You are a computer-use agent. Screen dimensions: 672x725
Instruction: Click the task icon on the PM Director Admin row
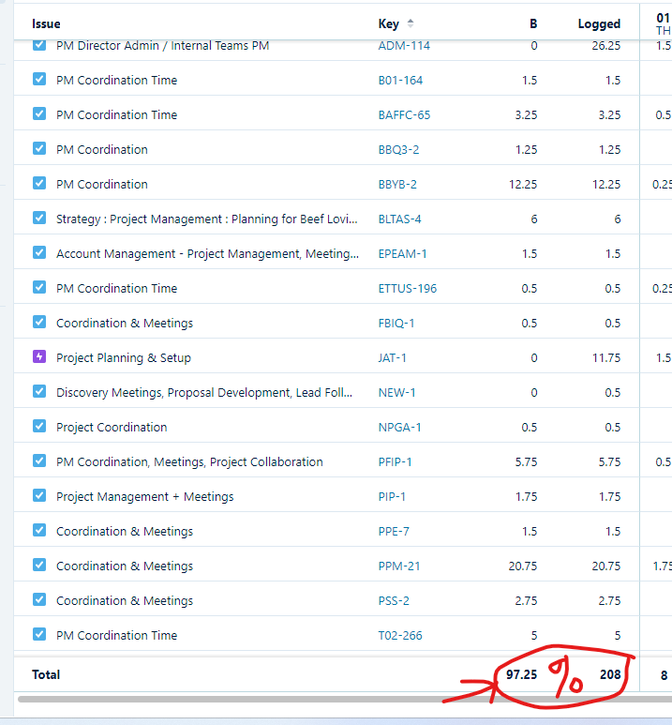click(x=39, y=46)
